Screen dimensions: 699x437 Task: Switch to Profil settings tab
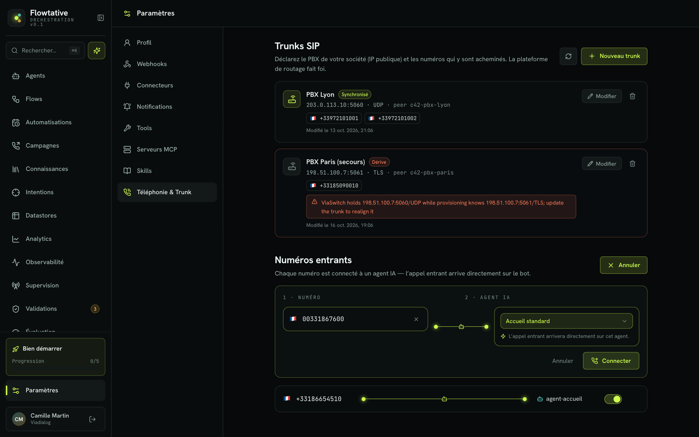pyautogui.click(x=167, y=43)
